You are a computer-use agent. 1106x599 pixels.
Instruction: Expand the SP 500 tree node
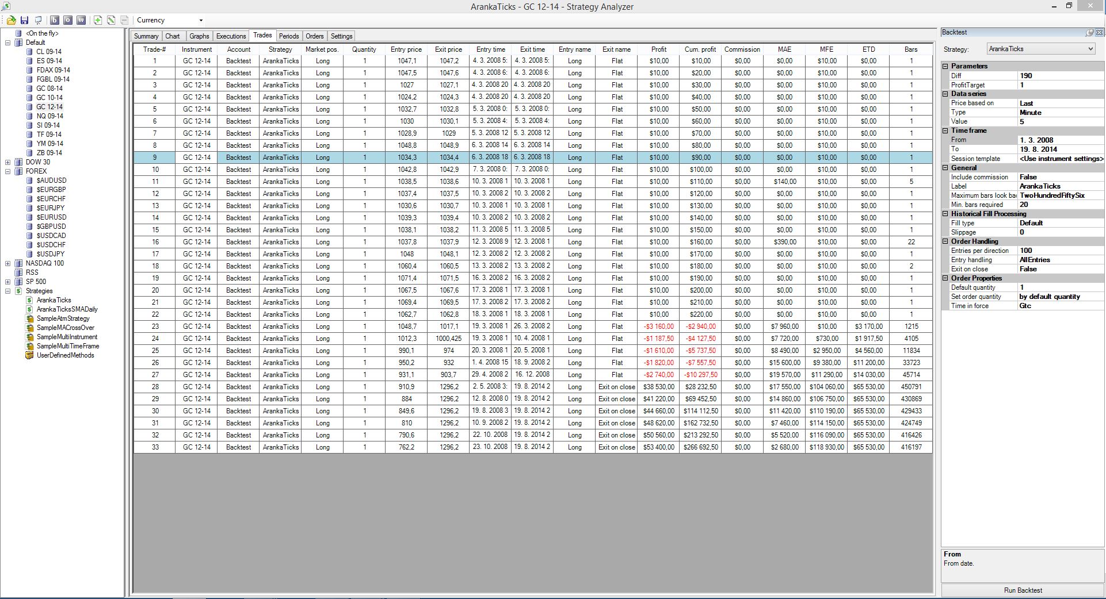tap(8, 282)
